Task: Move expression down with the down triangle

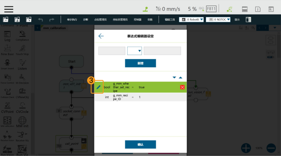Action: [x=174, y=78]
